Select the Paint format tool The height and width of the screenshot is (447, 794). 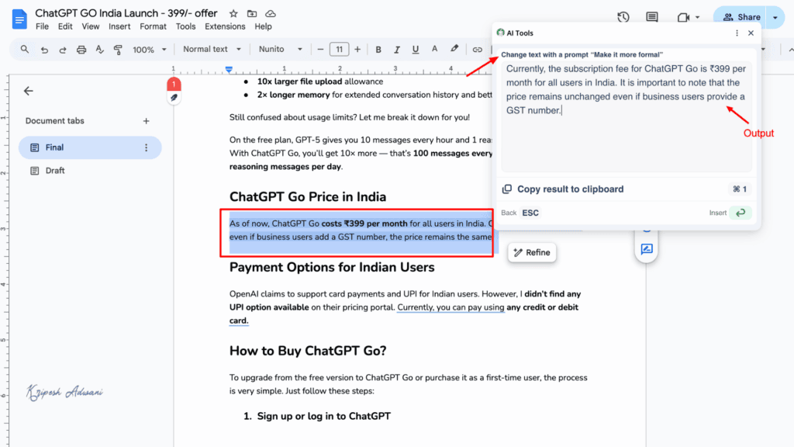click(x=118, y=49)
